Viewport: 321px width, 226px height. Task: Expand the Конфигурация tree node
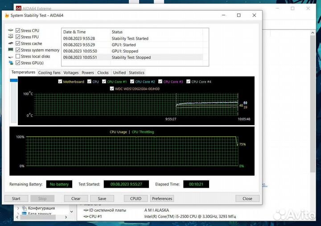click(18, 208)
